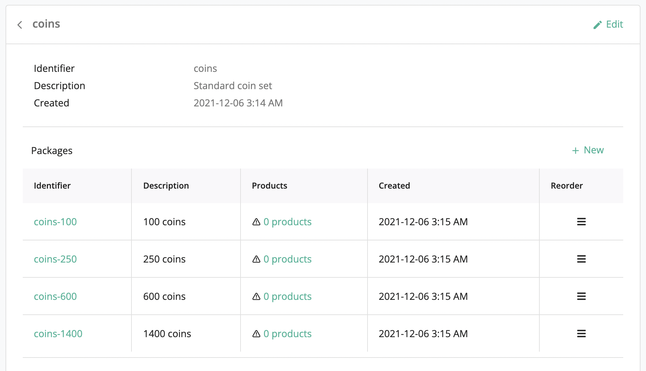The width and height of the screenshot is (646, 371).
Task: Click the Created column header
Action: (394, 186)
